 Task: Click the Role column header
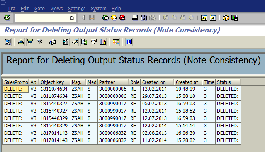click(x=134, y=82)
